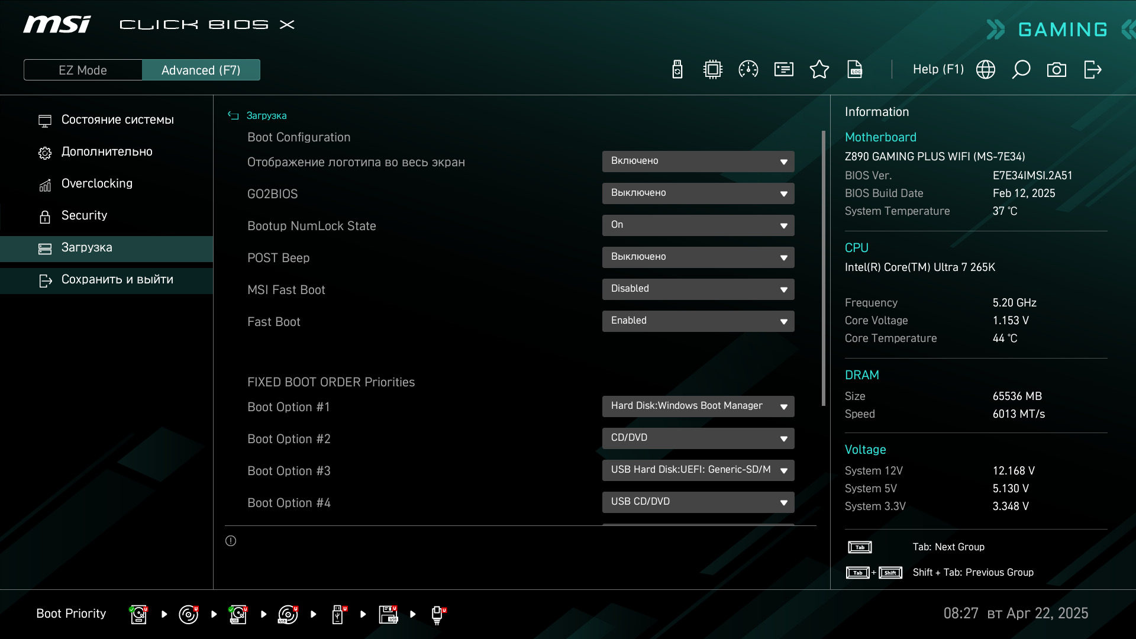
Task: Open Boot Option #3 dropdown
Action: (698, 470)
